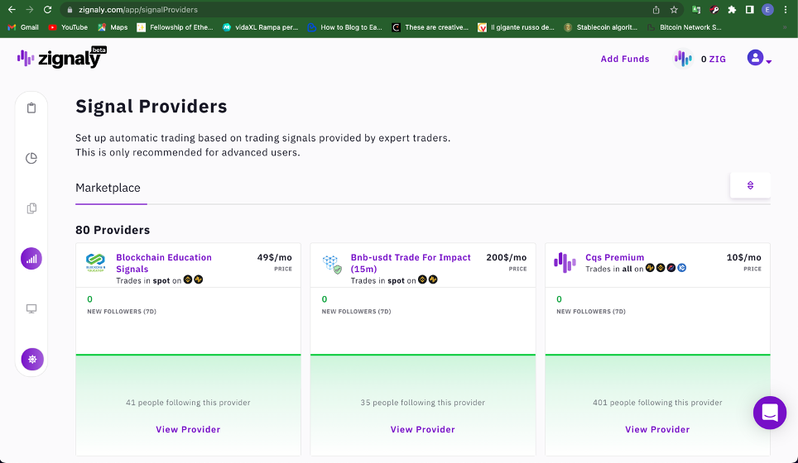
Task: Click the ZIG coin balance icon
Action: coord(683,59)
